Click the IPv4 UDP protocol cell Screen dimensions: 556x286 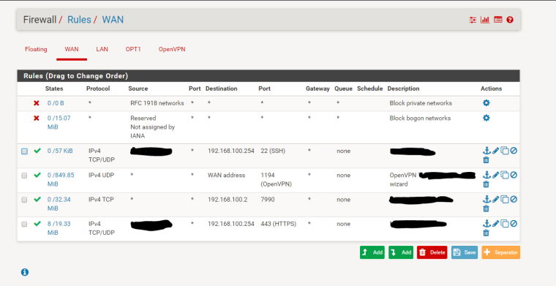tap(102, 175)
